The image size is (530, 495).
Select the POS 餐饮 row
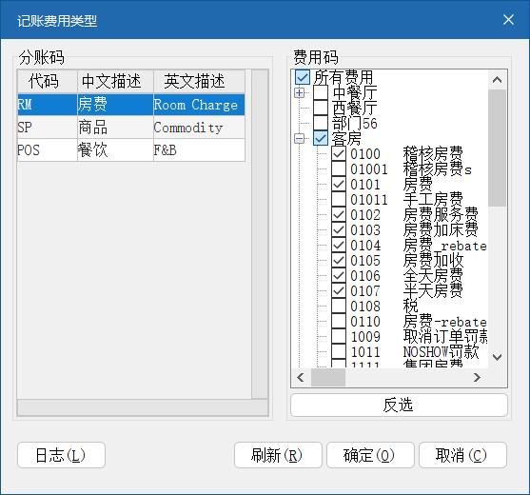click(131, 149)
